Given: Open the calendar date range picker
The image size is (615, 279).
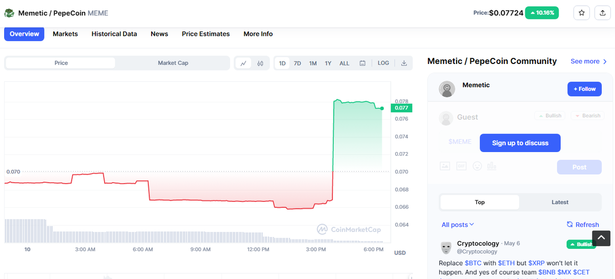Looking at the screenshot, I should pos(362,63).
